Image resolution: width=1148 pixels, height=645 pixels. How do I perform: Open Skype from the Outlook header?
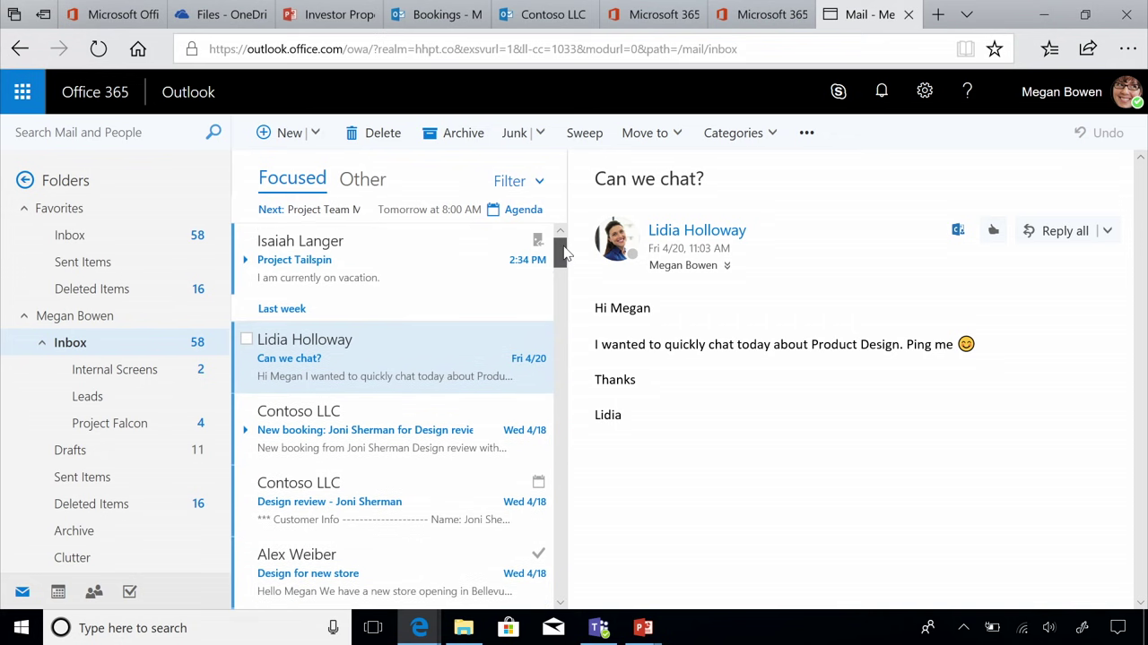pyautogui.click(x=839, y=91)
